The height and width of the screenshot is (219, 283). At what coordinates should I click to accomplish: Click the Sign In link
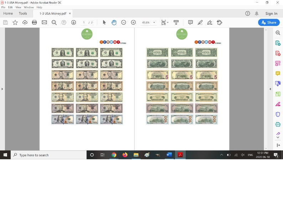click(271, 13)
